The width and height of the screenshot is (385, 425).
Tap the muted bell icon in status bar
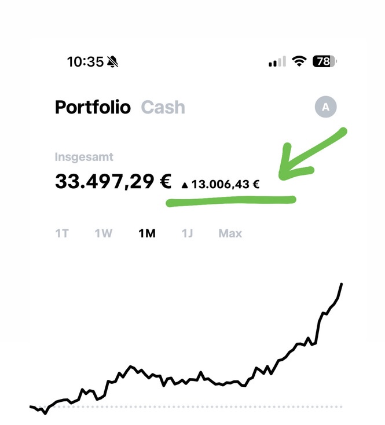point(113,61)
